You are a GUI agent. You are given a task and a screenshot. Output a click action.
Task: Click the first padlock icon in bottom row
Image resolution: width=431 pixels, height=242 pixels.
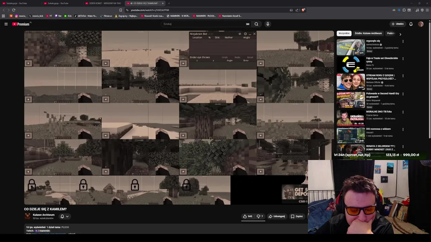coord(32,185)
